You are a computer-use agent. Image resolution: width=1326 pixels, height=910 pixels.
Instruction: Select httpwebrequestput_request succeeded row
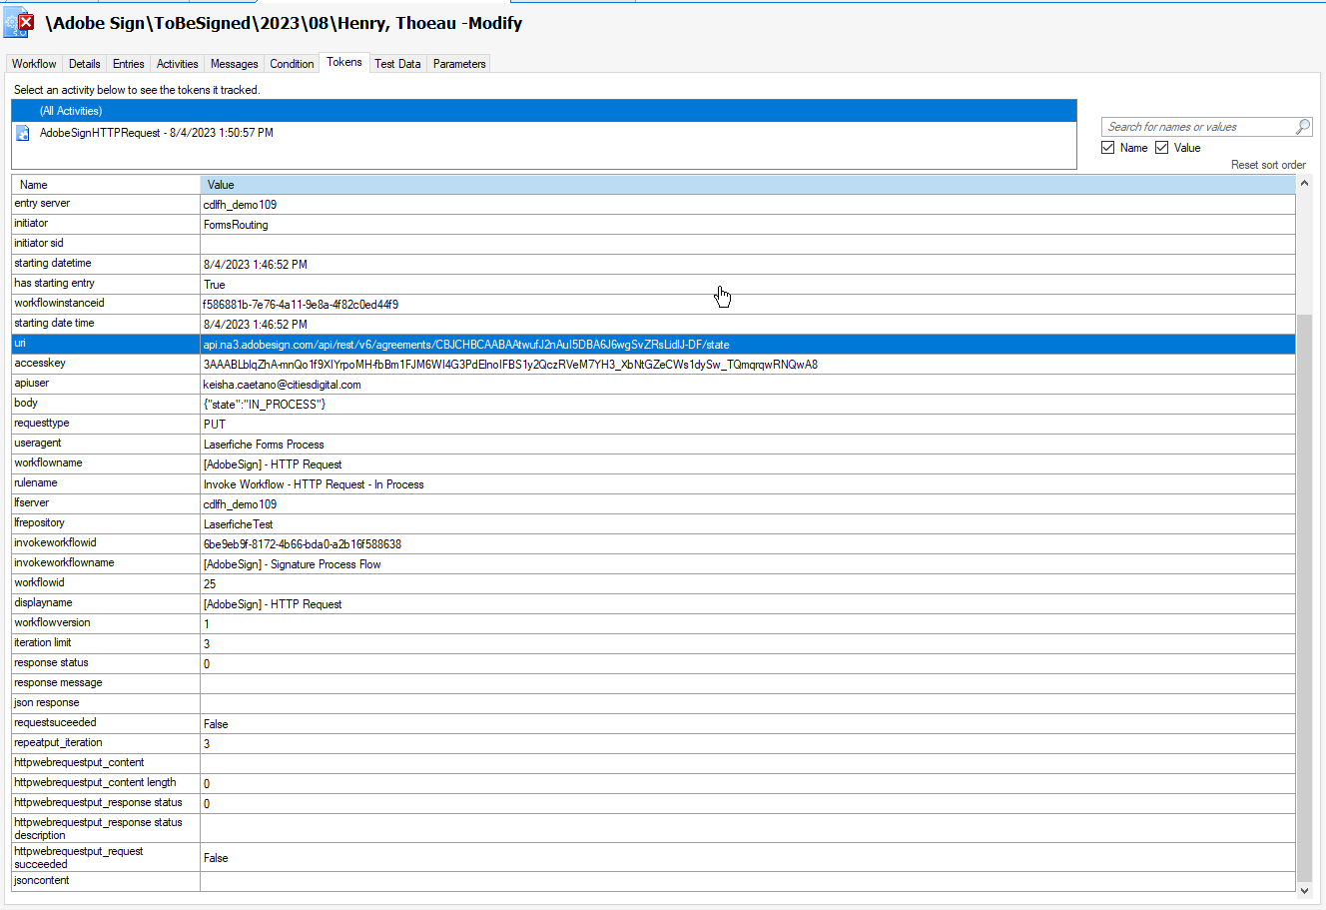pyautogui.click(x=653, y=857)
